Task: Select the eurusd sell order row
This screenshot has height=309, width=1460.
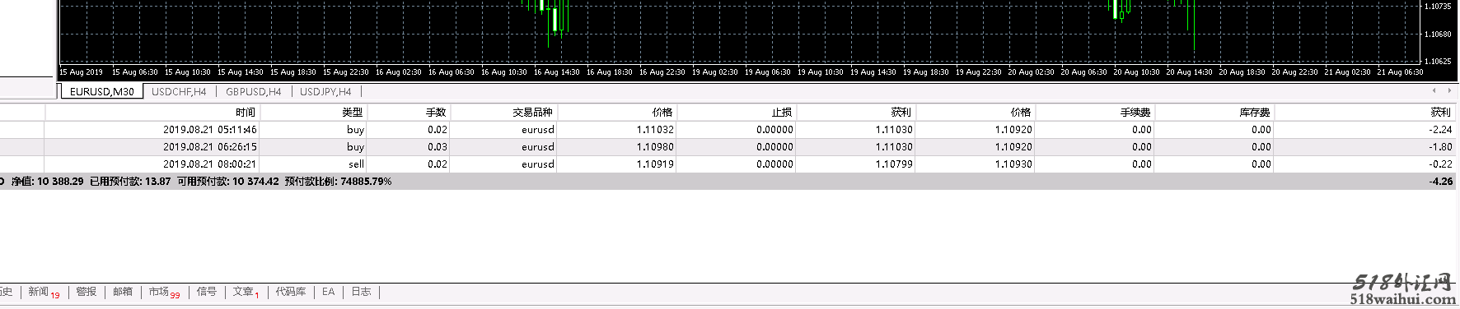Action: (x=728, y=164)
